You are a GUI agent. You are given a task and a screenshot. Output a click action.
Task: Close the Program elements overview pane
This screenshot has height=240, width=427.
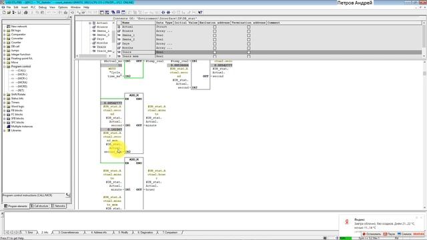click(71, 17)
